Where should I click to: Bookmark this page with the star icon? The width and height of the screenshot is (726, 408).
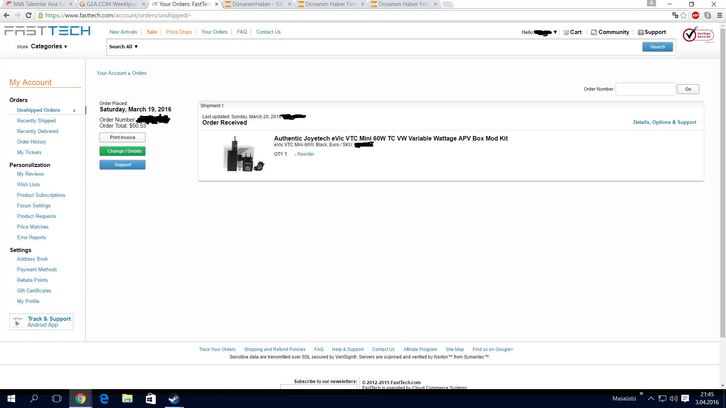[x=684, y=15]
